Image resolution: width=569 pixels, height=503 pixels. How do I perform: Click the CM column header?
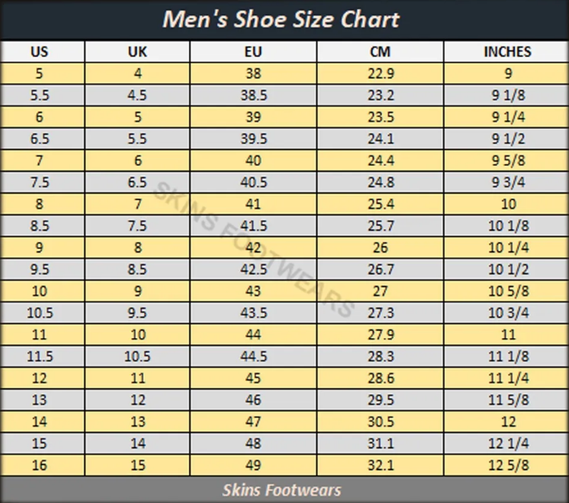click(x=380, y=51)
